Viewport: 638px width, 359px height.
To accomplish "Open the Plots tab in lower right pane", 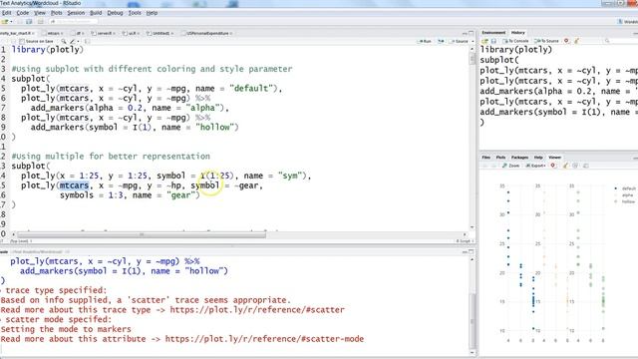I will click(500, 158).
